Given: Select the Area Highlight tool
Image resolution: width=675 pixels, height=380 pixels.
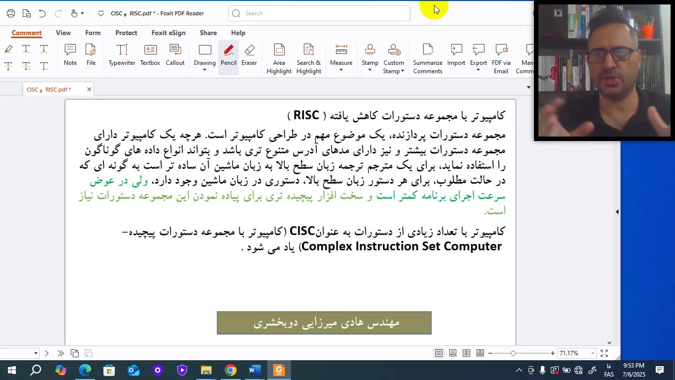Looking at the screenshot, I should pyautogui.click(x=279, y=59).
